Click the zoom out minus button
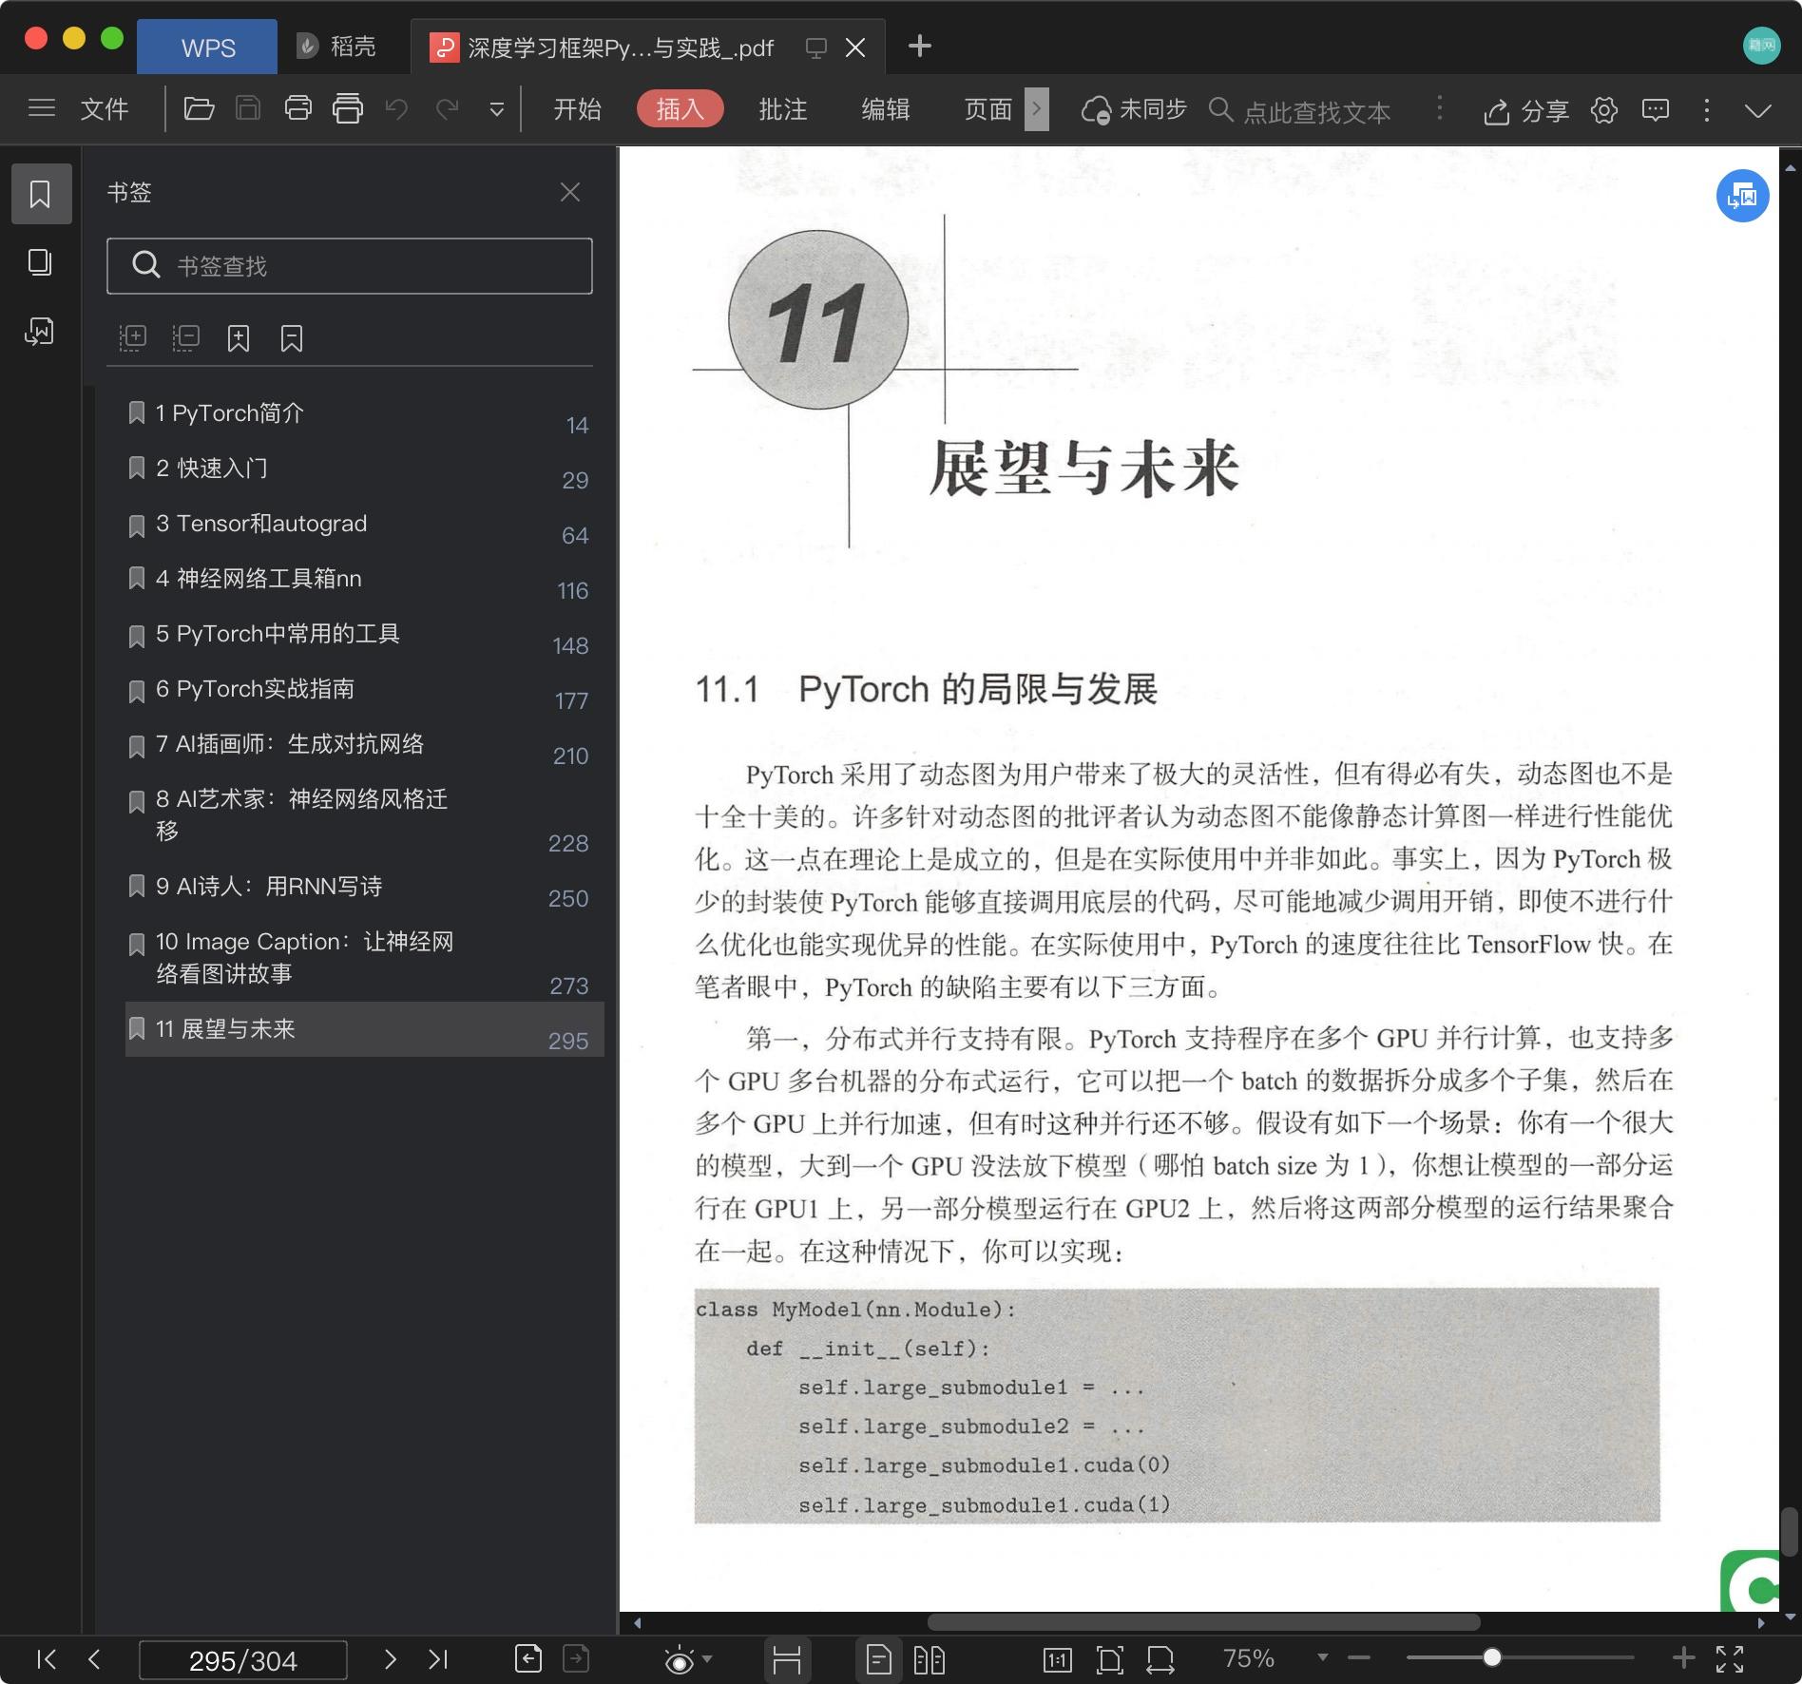Viewport: 1802px width, 1684px height. click(1359, 1658)
